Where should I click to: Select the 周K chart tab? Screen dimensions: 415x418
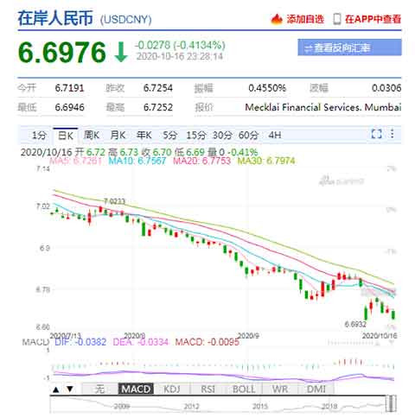tap(92, 135)
